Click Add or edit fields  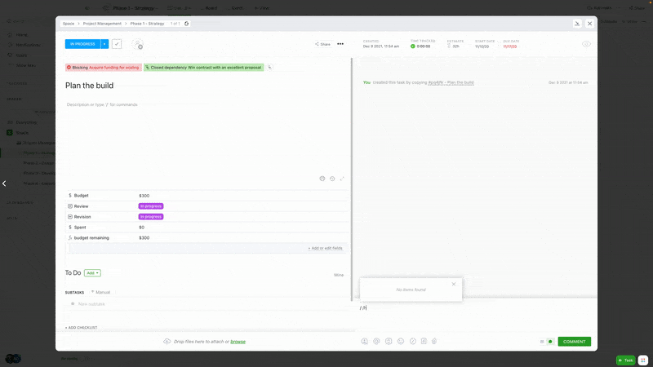325,249
